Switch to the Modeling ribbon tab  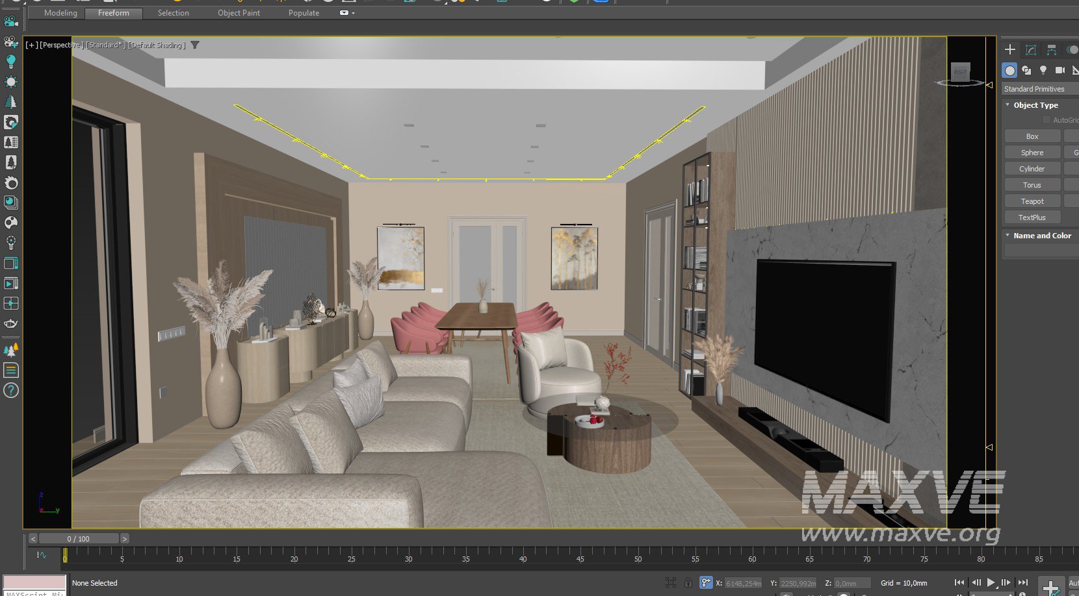point(60,13)
